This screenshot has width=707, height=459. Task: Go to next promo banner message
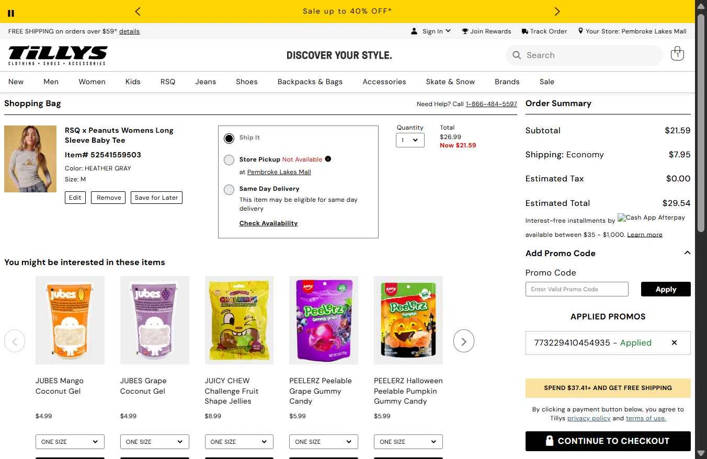point(557,12)
